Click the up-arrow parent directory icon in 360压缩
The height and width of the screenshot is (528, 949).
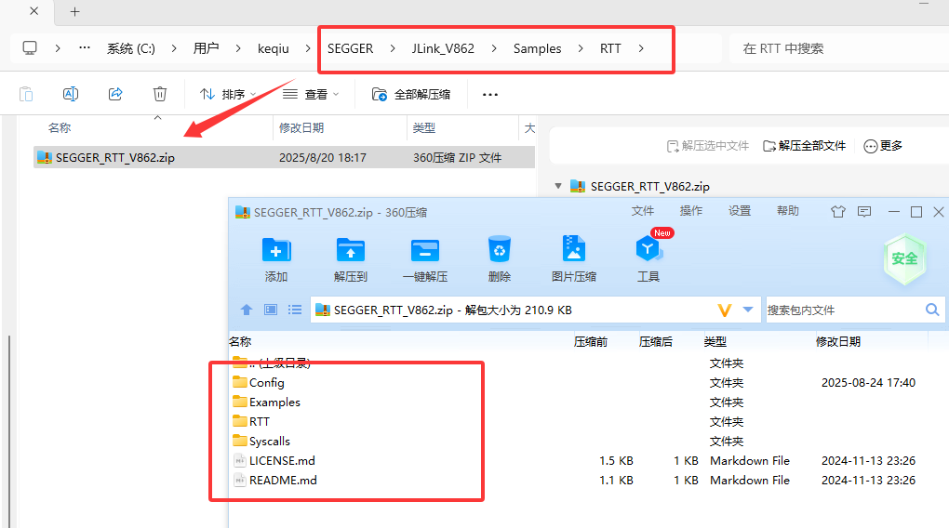tap(247, 310)
